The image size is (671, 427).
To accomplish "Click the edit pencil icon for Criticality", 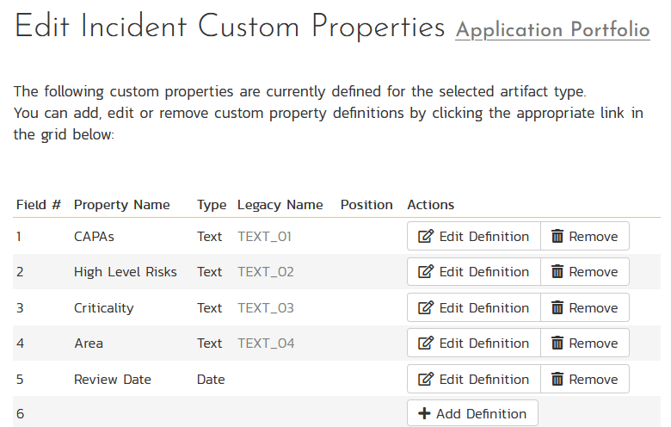I will [x=425, y=308].
